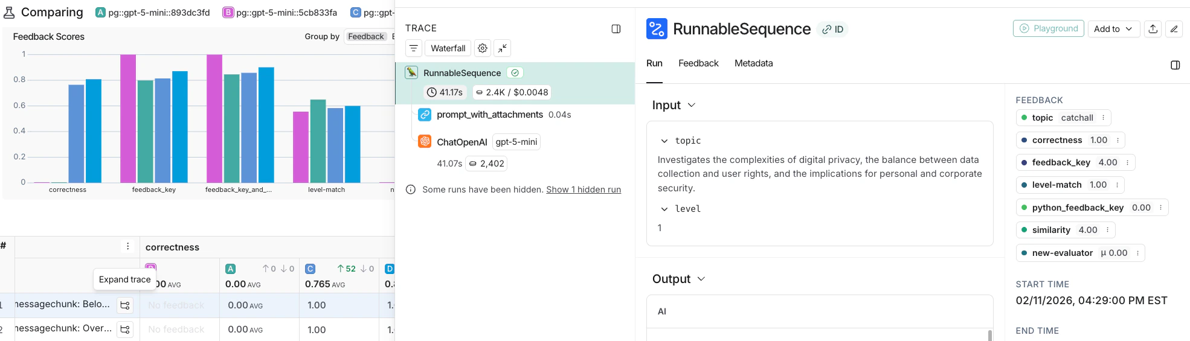Open the Add to dropdown
Screen dimensions: 1190x341
[1113, 29]
